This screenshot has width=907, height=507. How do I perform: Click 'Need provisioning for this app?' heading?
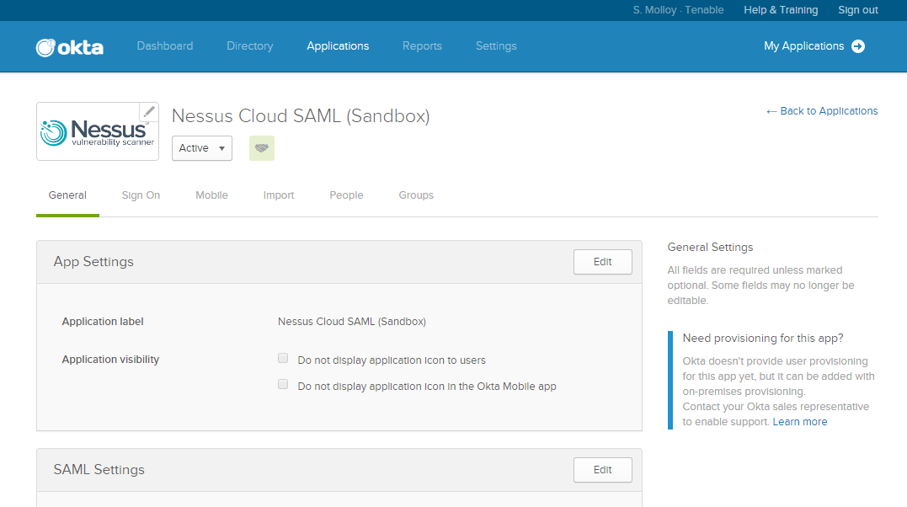763,338
